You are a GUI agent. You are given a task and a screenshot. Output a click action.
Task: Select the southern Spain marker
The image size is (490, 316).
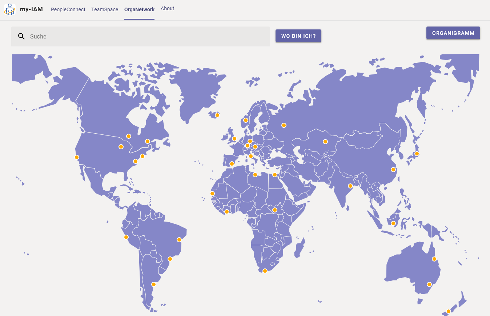[232, 164]
